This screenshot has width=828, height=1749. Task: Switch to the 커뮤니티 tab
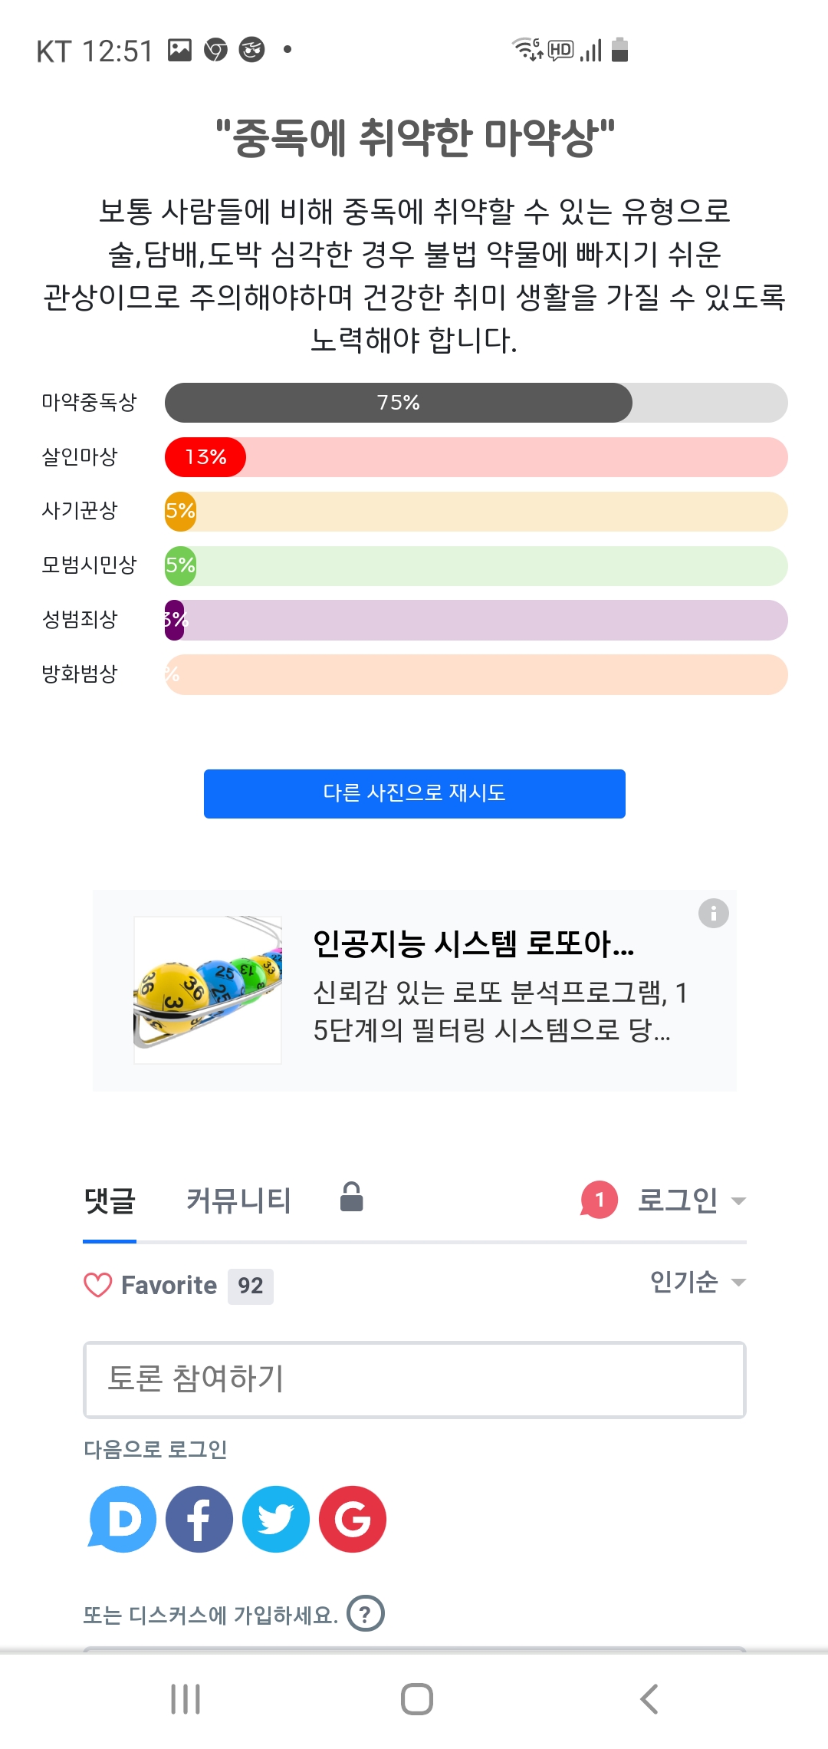pos(238,1201)
